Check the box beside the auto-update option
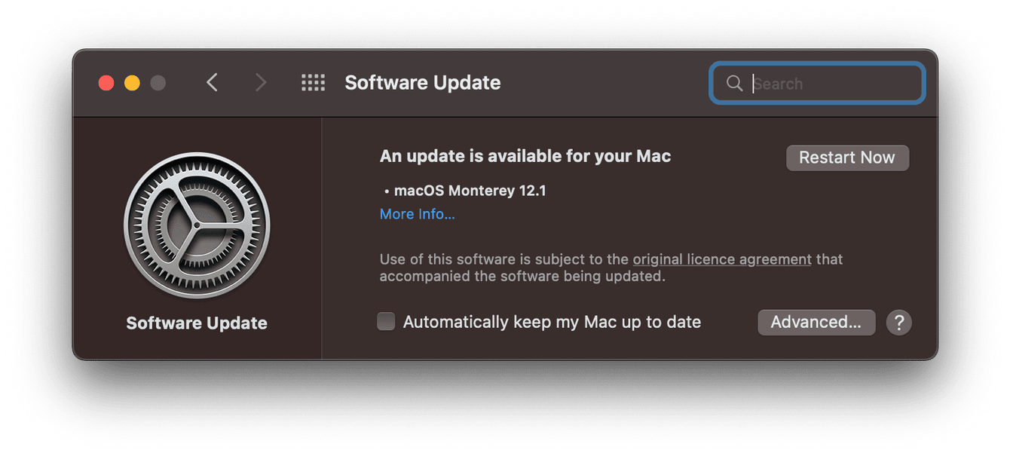The height and width of the screenshot is (456, 1010). click(x=385, y=320)
